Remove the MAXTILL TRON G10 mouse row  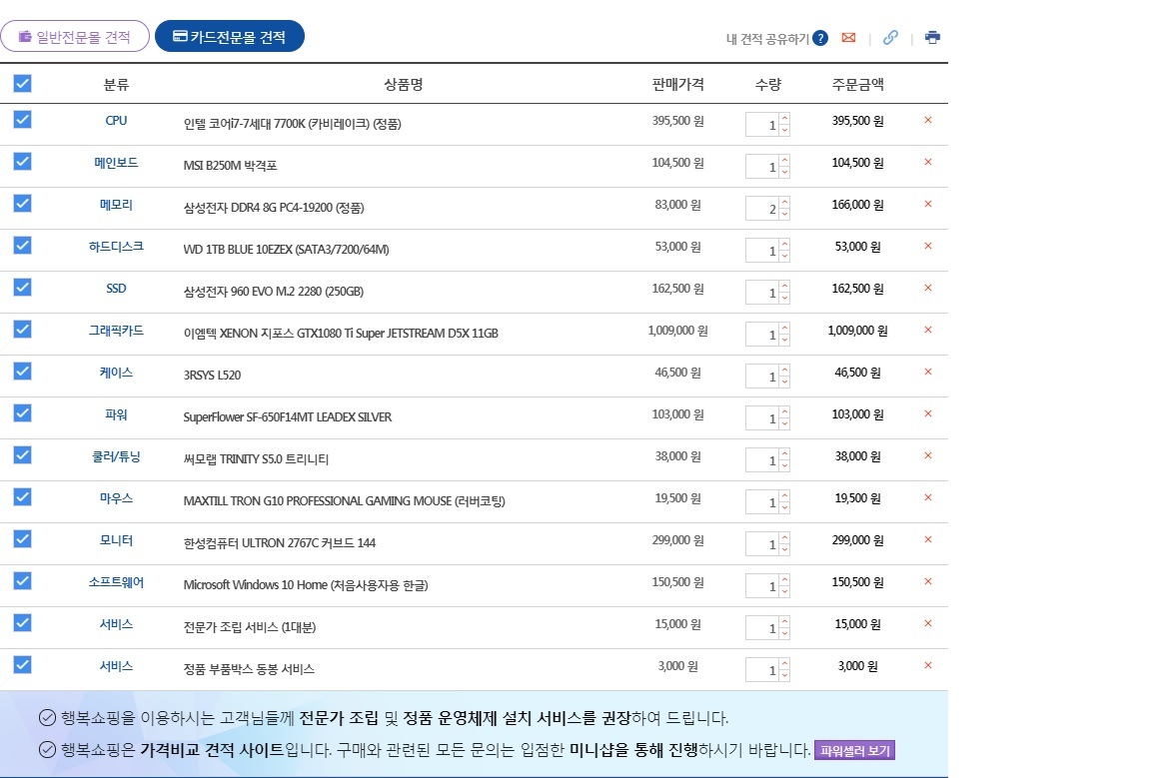(x=928, y=497)
